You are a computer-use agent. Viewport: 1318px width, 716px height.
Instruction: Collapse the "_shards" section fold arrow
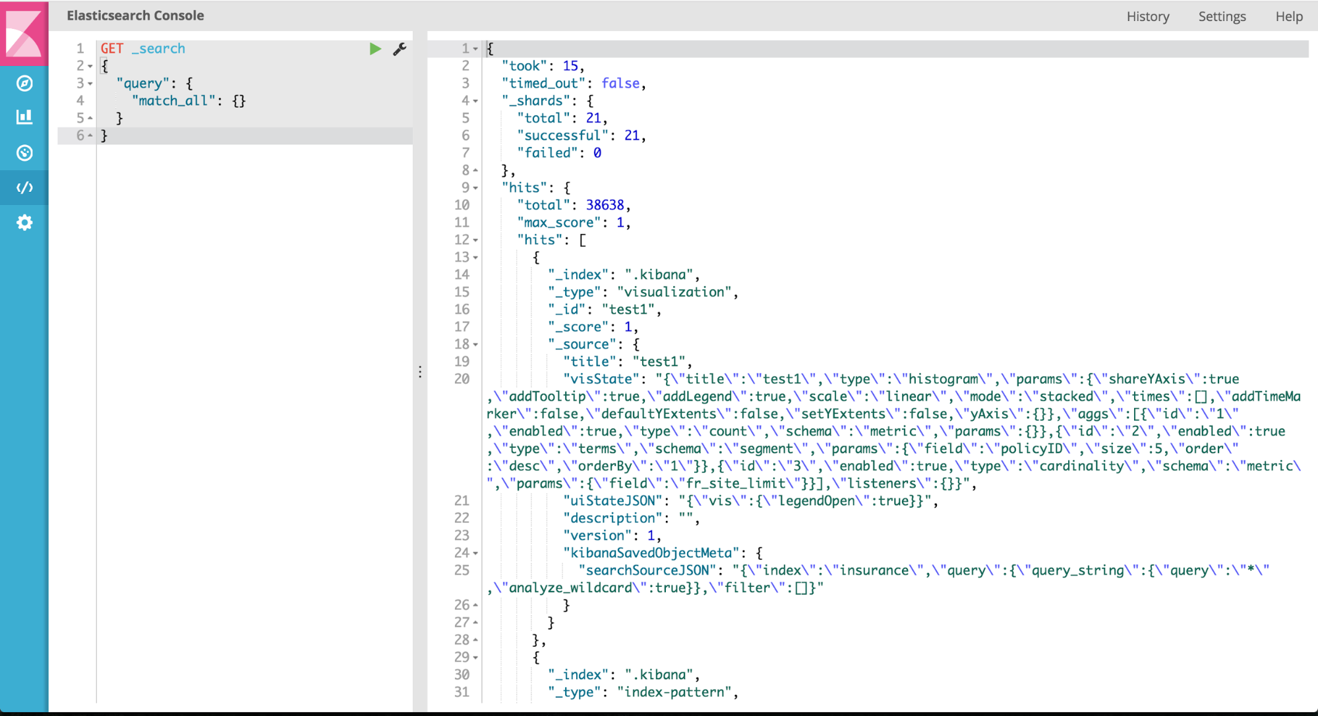coord(475,101)
